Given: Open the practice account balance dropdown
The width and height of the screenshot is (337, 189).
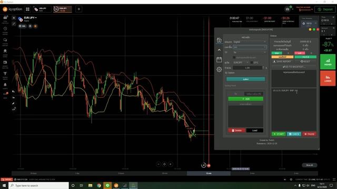Looking at the screenshot, I should (x=304, y=9).
